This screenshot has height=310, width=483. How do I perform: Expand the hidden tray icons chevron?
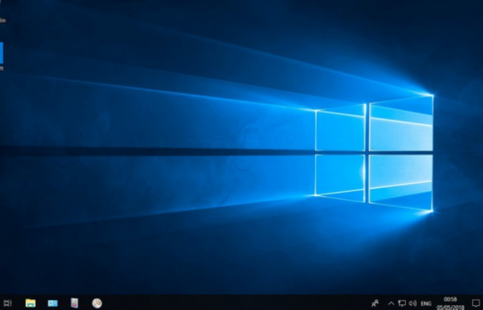click(x=391, y=303)
